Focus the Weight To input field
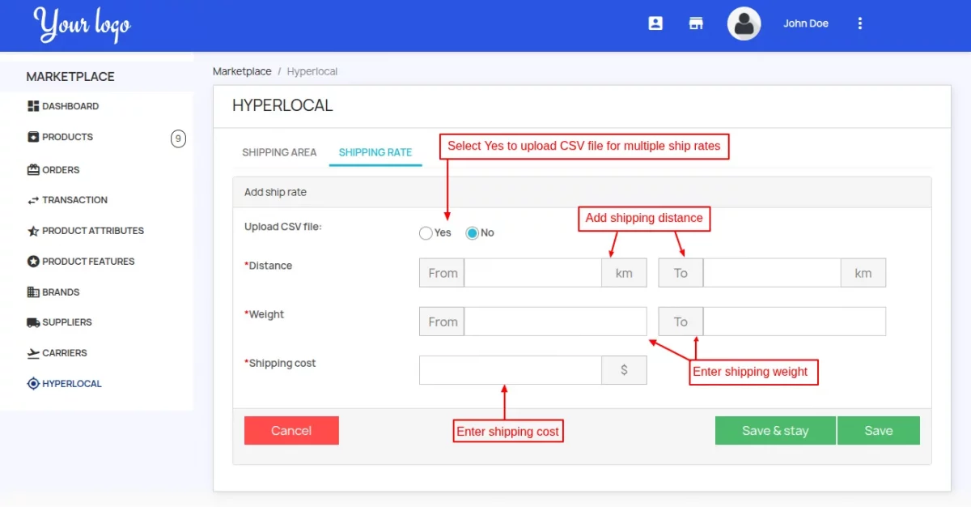The width and height of the screenshot is (971, 507). pos(795,322)
